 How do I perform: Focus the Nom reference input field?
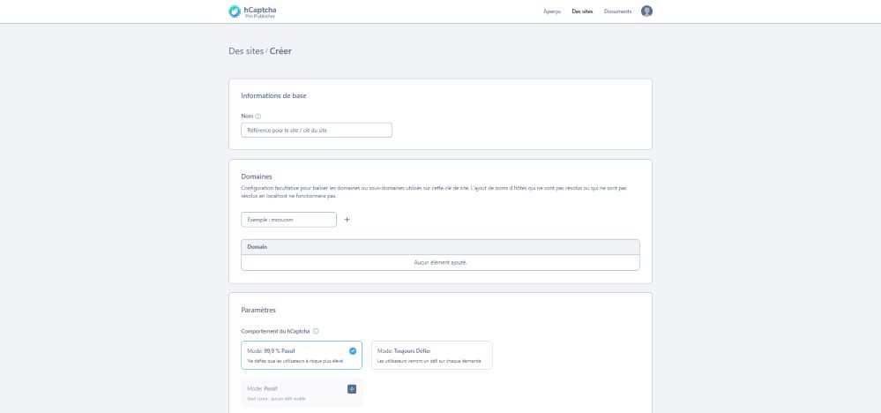pyautogui.click(x=317, y=131)
